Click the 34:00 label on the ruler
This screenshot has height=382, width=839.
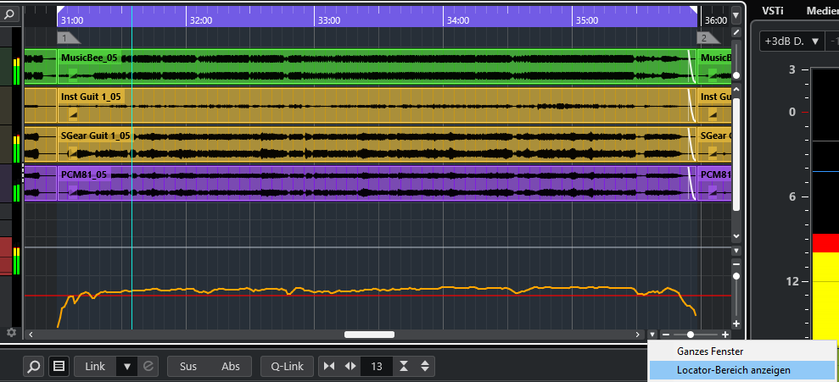(458, 20)
